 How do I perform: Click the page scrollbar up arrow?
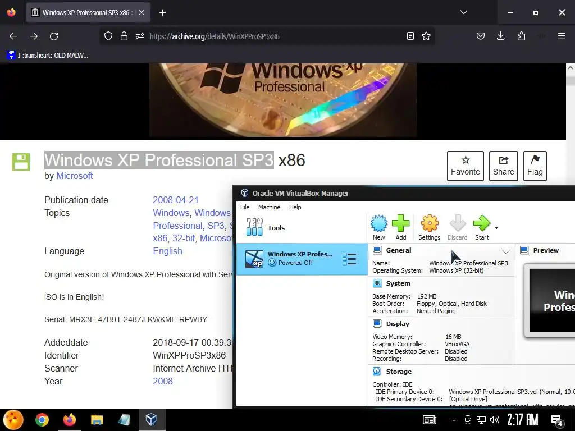tap(571, 68)
